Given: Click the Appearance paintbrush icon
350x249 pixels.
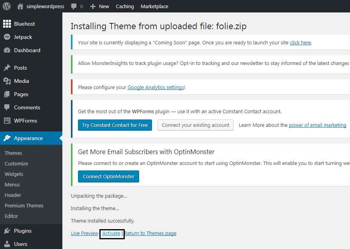Looking at the screenshot, I should 7,138.
